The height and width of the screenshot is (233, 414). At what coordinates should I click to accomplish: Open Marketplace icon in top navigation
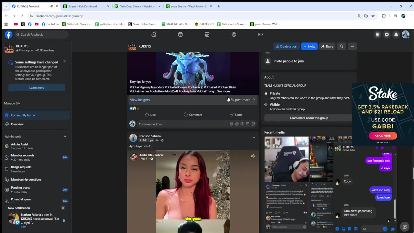pos(207,34)
